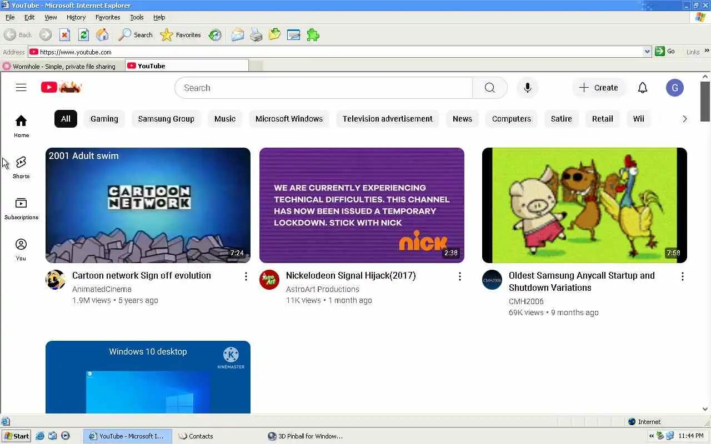
Task: Click the Mail toolbar icon
Action: pos(238,35)
